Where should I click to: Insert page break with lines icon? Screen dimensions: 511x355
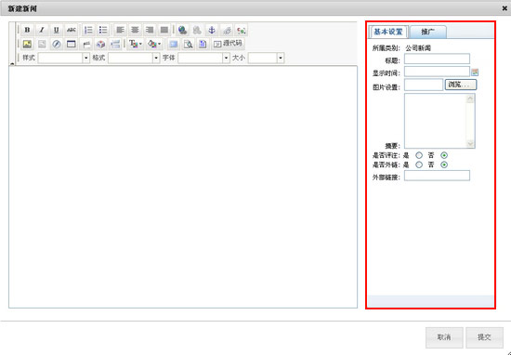(115, 44)
